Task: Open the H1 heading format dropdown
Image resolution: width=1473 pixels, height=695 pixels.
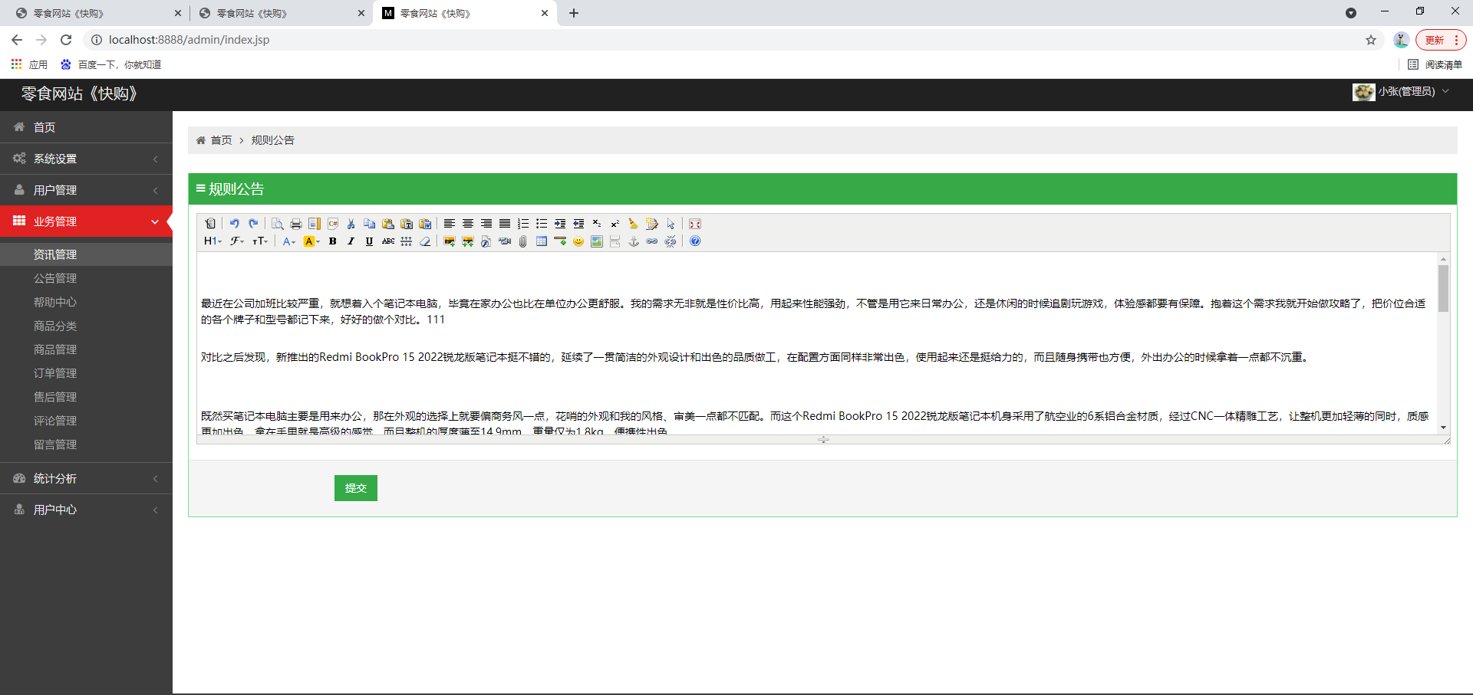Action: pyautogui.click(x=213, y=241)
